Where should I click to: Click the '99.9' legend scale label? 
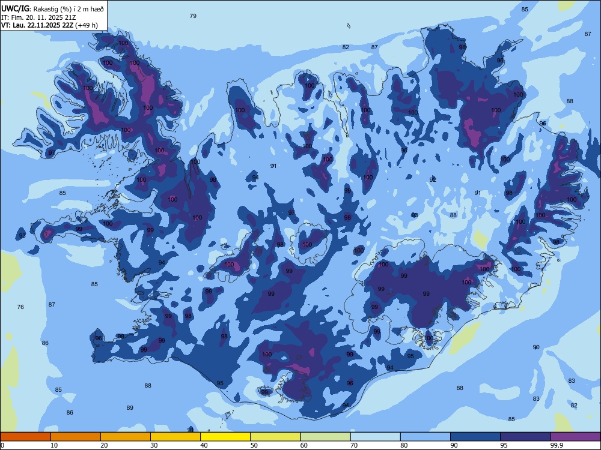[x=556, y=445]
